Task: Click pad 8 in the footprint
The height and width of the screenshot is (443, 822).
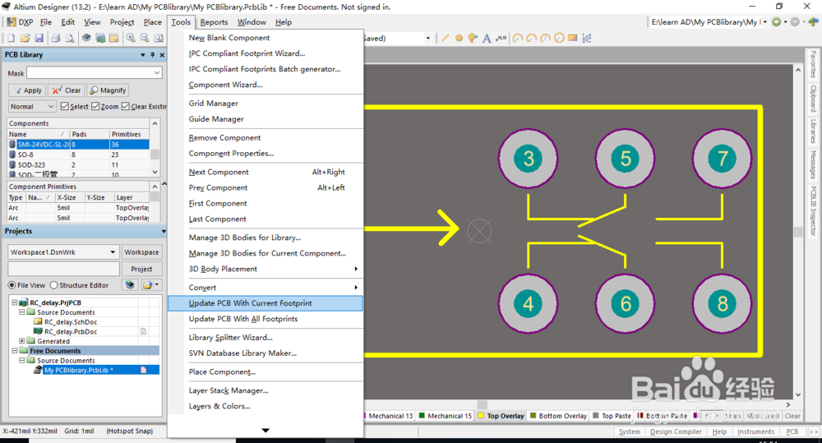Action: 723,303
